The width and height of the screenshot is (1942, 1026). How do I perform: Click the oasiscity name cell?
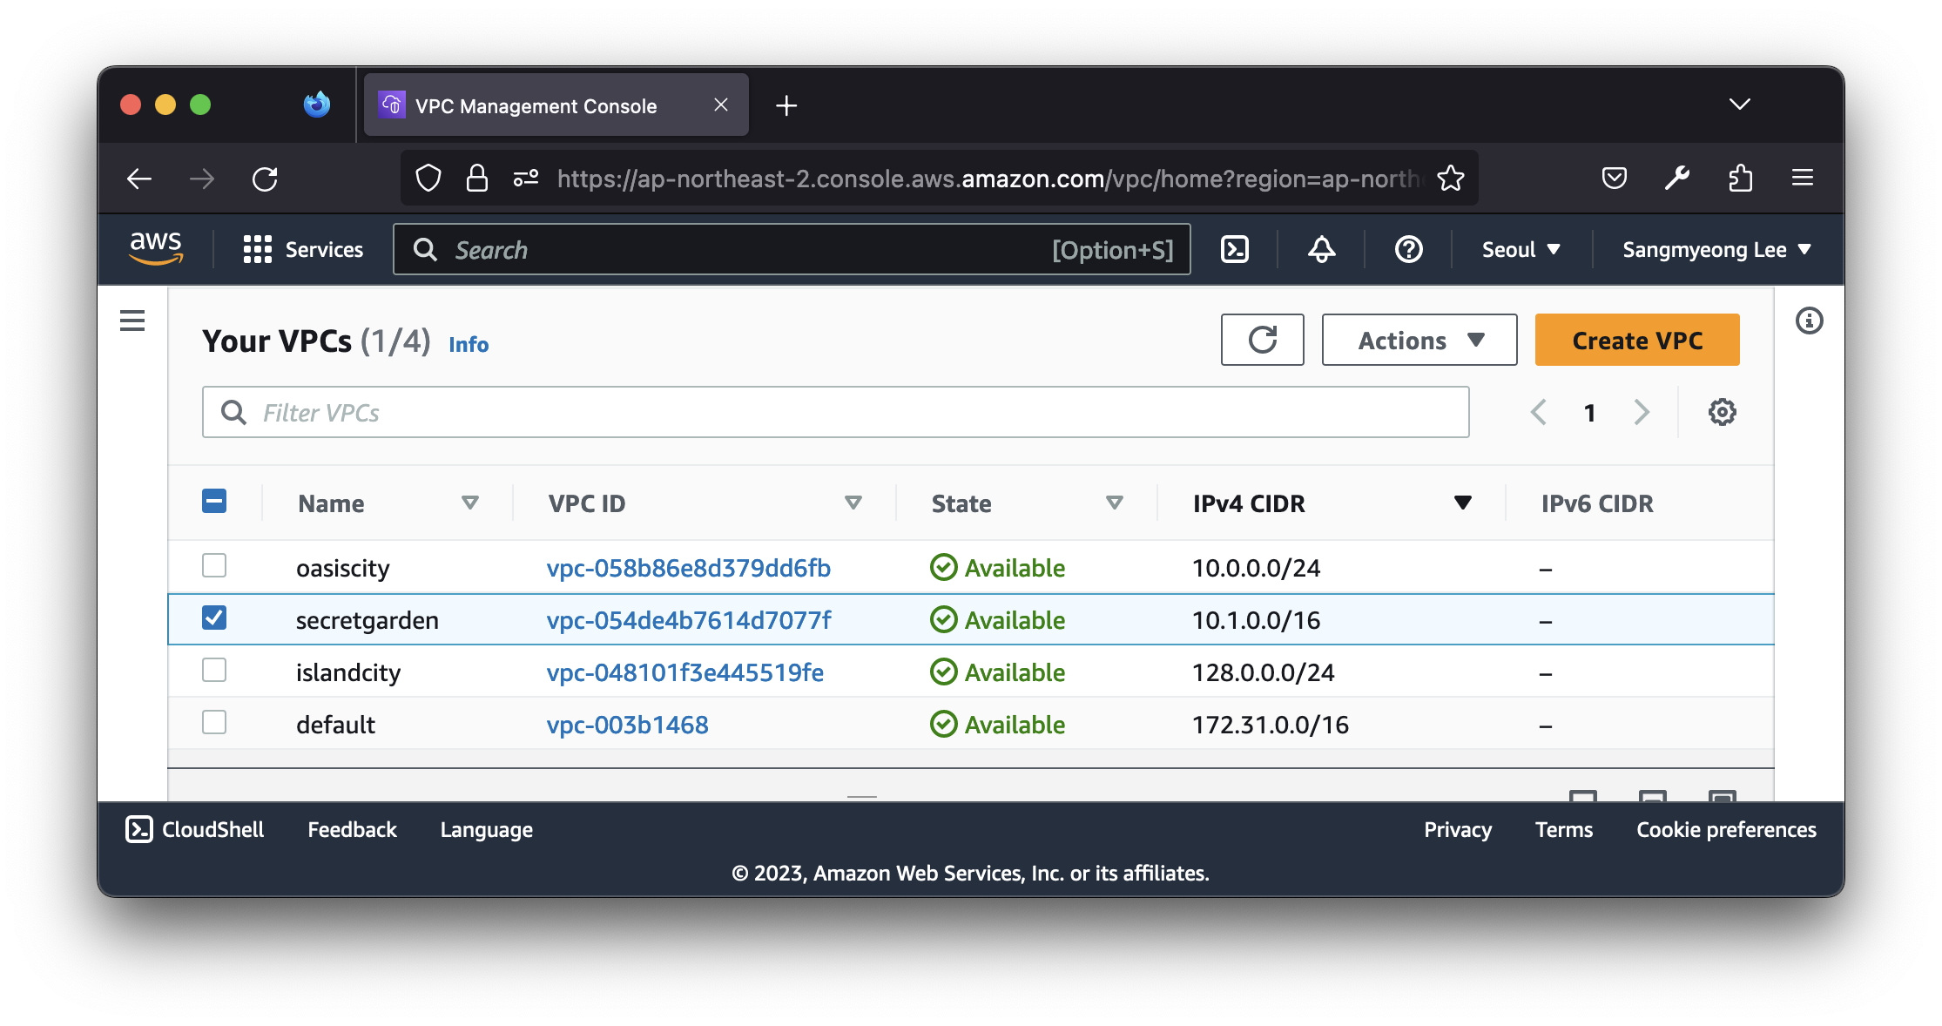(342, 568)
